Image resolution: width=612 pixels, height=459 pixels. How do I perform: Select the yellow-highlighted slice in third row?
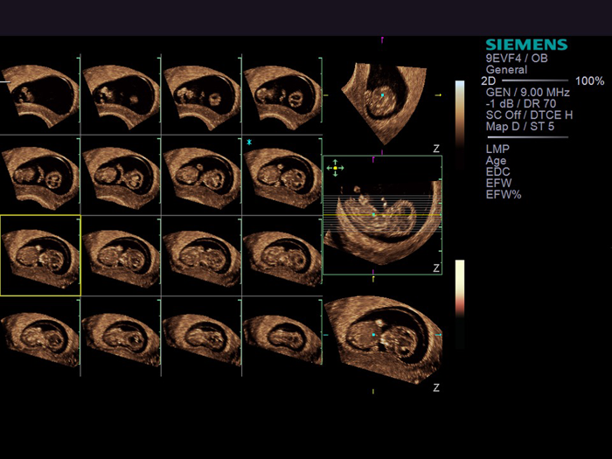click(x=40, y=255)
